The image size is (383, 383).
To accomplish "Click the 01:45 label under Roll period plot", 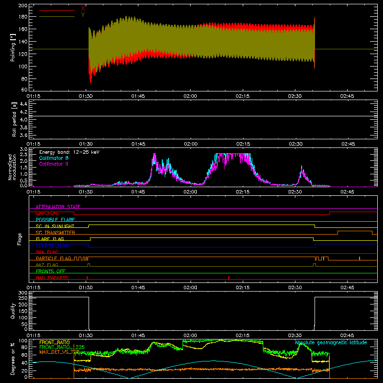I will [x=138, y=144].
